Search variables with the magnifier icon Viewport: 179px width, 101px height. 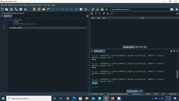[108, 13]
